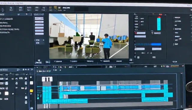Select the topmost white bar beside the preview
Screen dimensions: 192x110
click(39, 19)
